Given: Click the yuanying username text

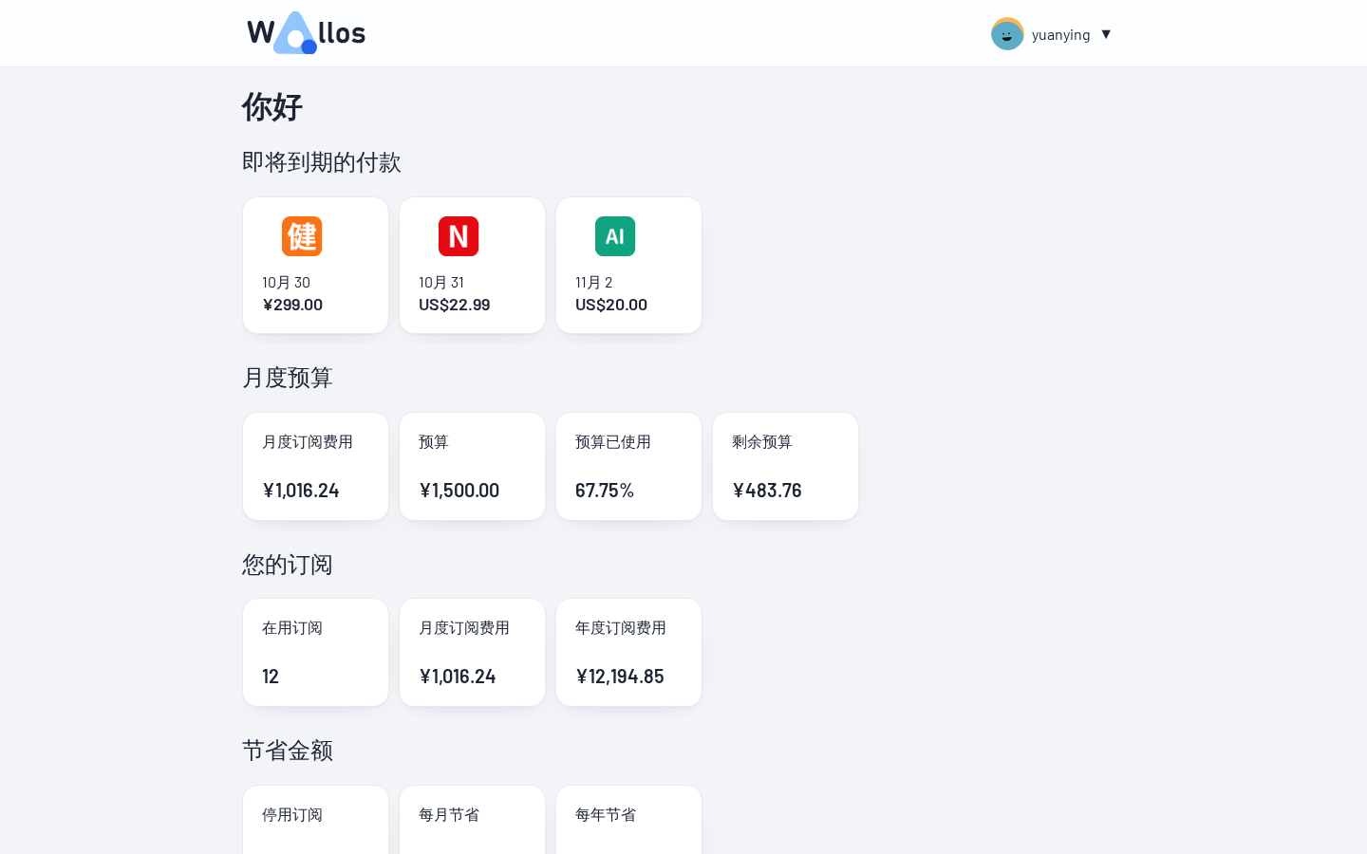Looking at the screenshot, I should (x=1060, y=35).
